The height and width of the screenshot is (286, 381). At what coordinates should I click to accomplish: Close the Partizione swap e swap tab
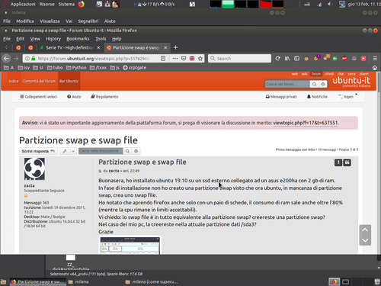click(x=165, y=47)
